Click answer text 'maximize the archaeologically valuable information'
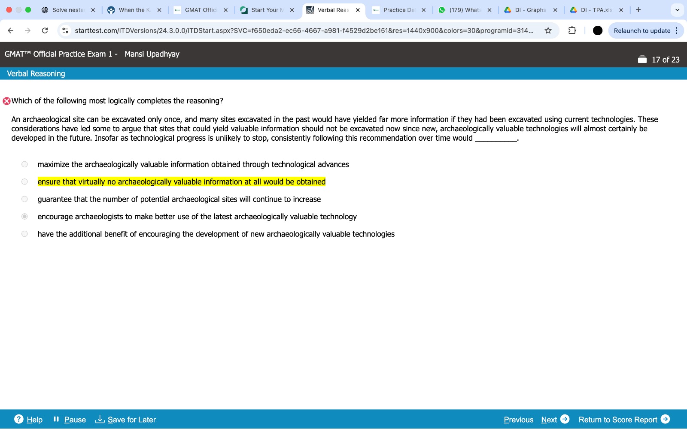The width and height of the screenshot is (687, 429). [193, 164]
